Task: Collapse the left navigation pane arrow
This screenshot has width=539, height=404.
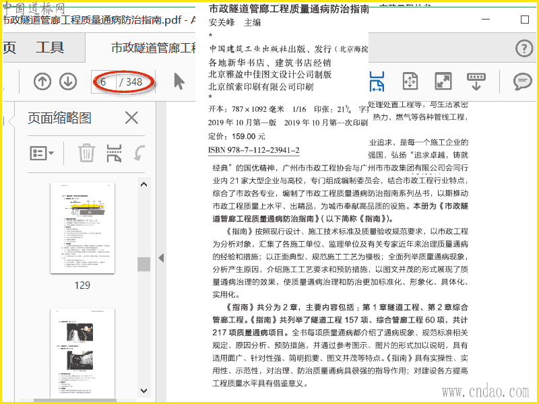Action: [161, 258]
